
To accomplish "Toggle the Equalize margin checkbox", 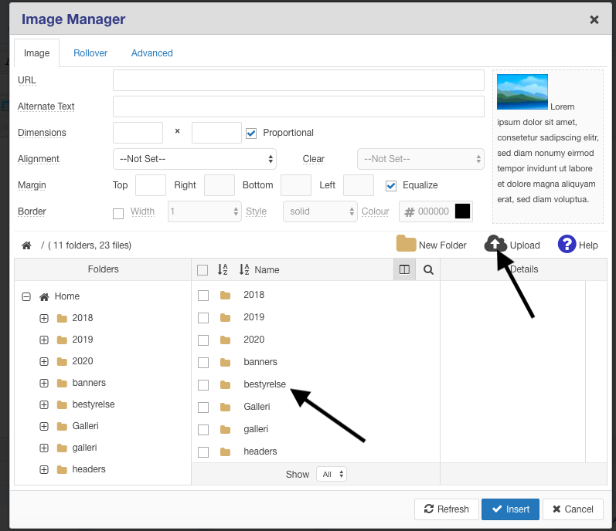I will click(391, 185).
